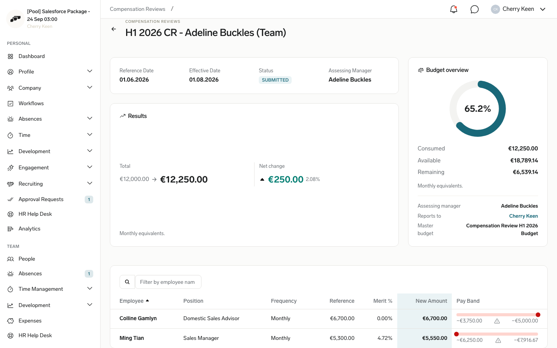Click the Compensation Reviews breadcrumb
Viewport: 557px width, 348px height.
pyautogui.click(x=137, y=9)
